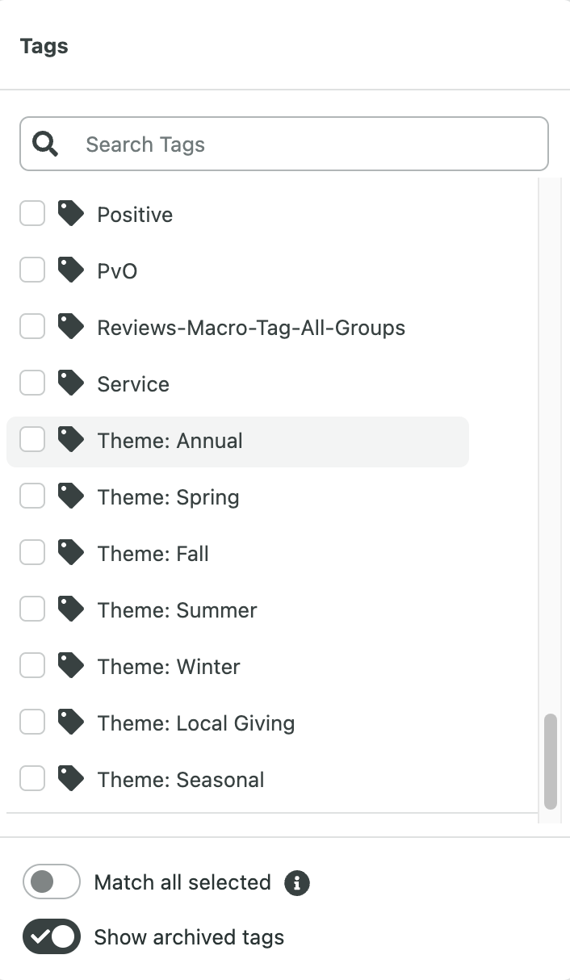Select the Theme: Local Giving tag label
Image resolution: width=570 pixels, height=980 pixels.
coord(196,723)
